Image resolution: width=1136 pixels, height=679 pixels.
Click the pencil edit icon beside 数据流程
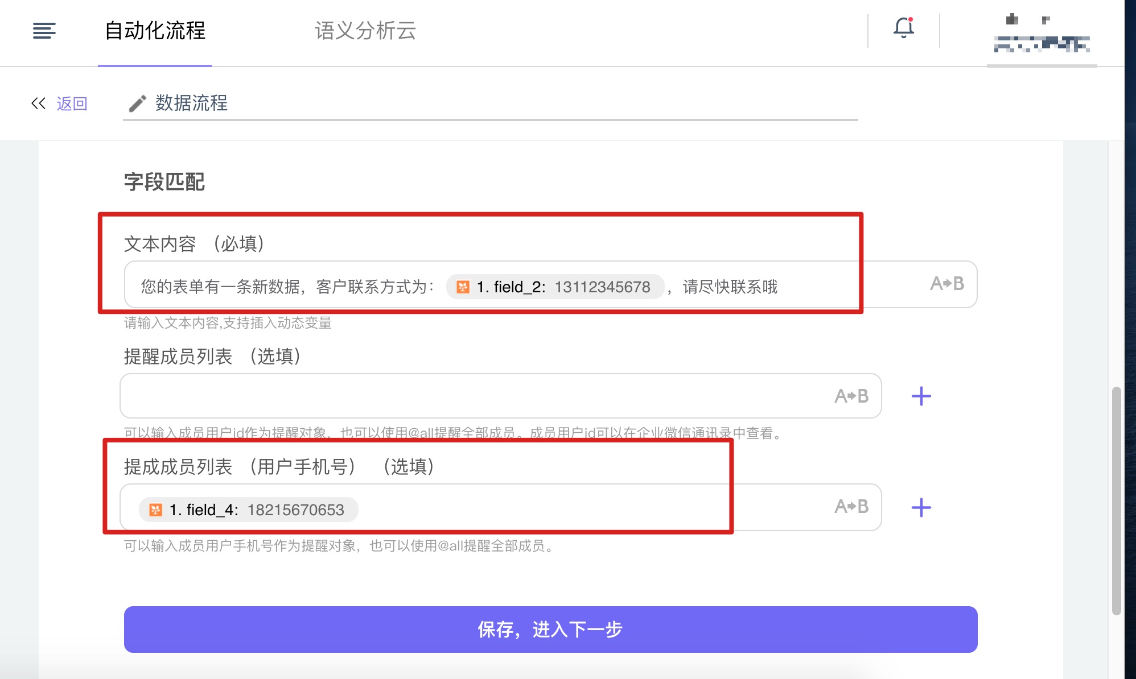(x=137, y=103)
